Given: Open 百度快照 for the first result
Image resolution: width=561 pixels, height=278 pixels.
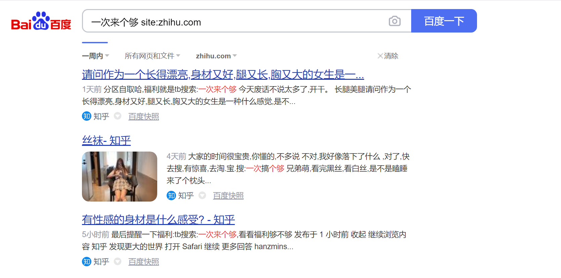Looking at the screenshot, I should tap(144, 116).
